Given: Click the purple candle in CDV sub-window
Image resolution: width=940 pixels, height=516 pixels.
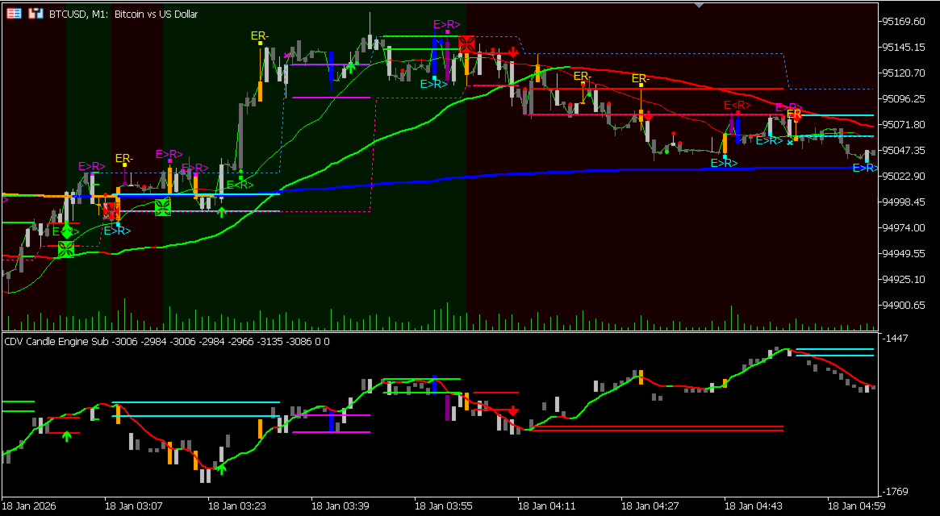Looking at the screenshot, I should (x=448, y=407).
